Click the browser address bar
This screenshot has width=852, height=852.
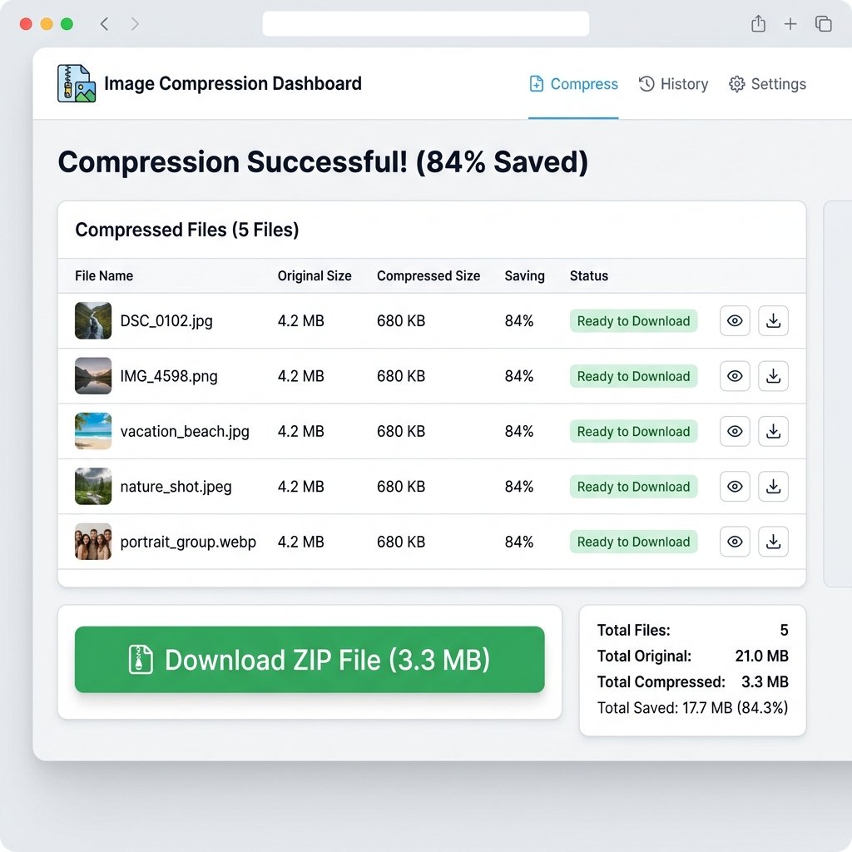pyautogui.click(x=426, y=24)
